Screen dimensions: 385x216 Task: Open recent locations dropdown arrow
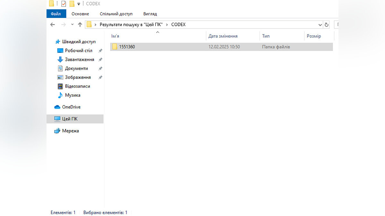tap(72, 25)
